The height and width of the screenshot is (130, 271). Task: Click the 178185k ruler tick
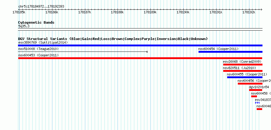19,12
